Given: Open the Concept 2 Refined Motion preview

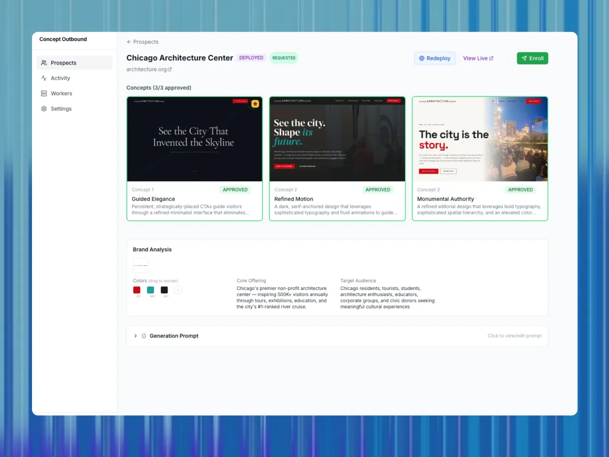Looking at the screenshot, I should [x=337, y=139].
